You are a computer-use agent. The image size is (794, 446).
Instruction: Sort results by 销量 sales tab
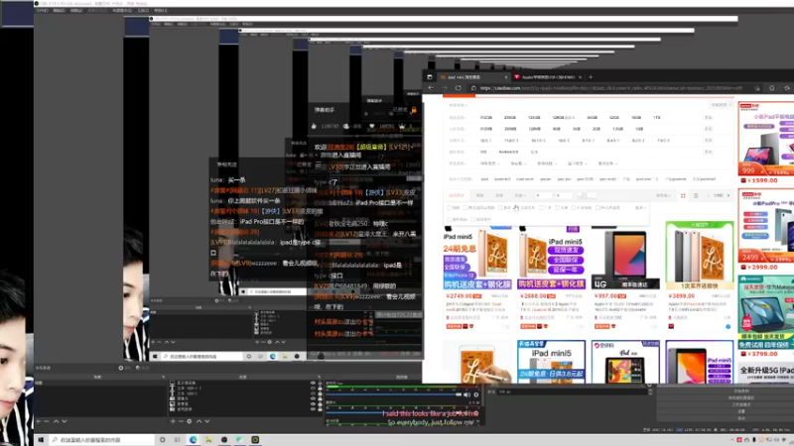coord(479,195)
